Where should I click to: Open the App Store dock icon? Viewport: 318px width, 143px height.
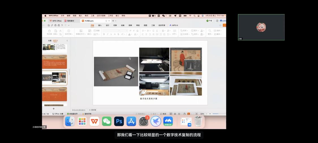131,122
